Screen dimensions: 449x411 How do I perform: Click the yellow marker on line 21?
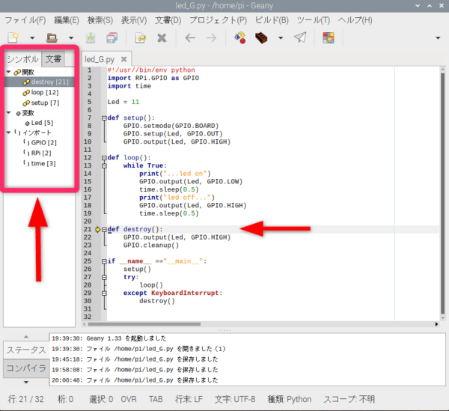tap(97, 229)
